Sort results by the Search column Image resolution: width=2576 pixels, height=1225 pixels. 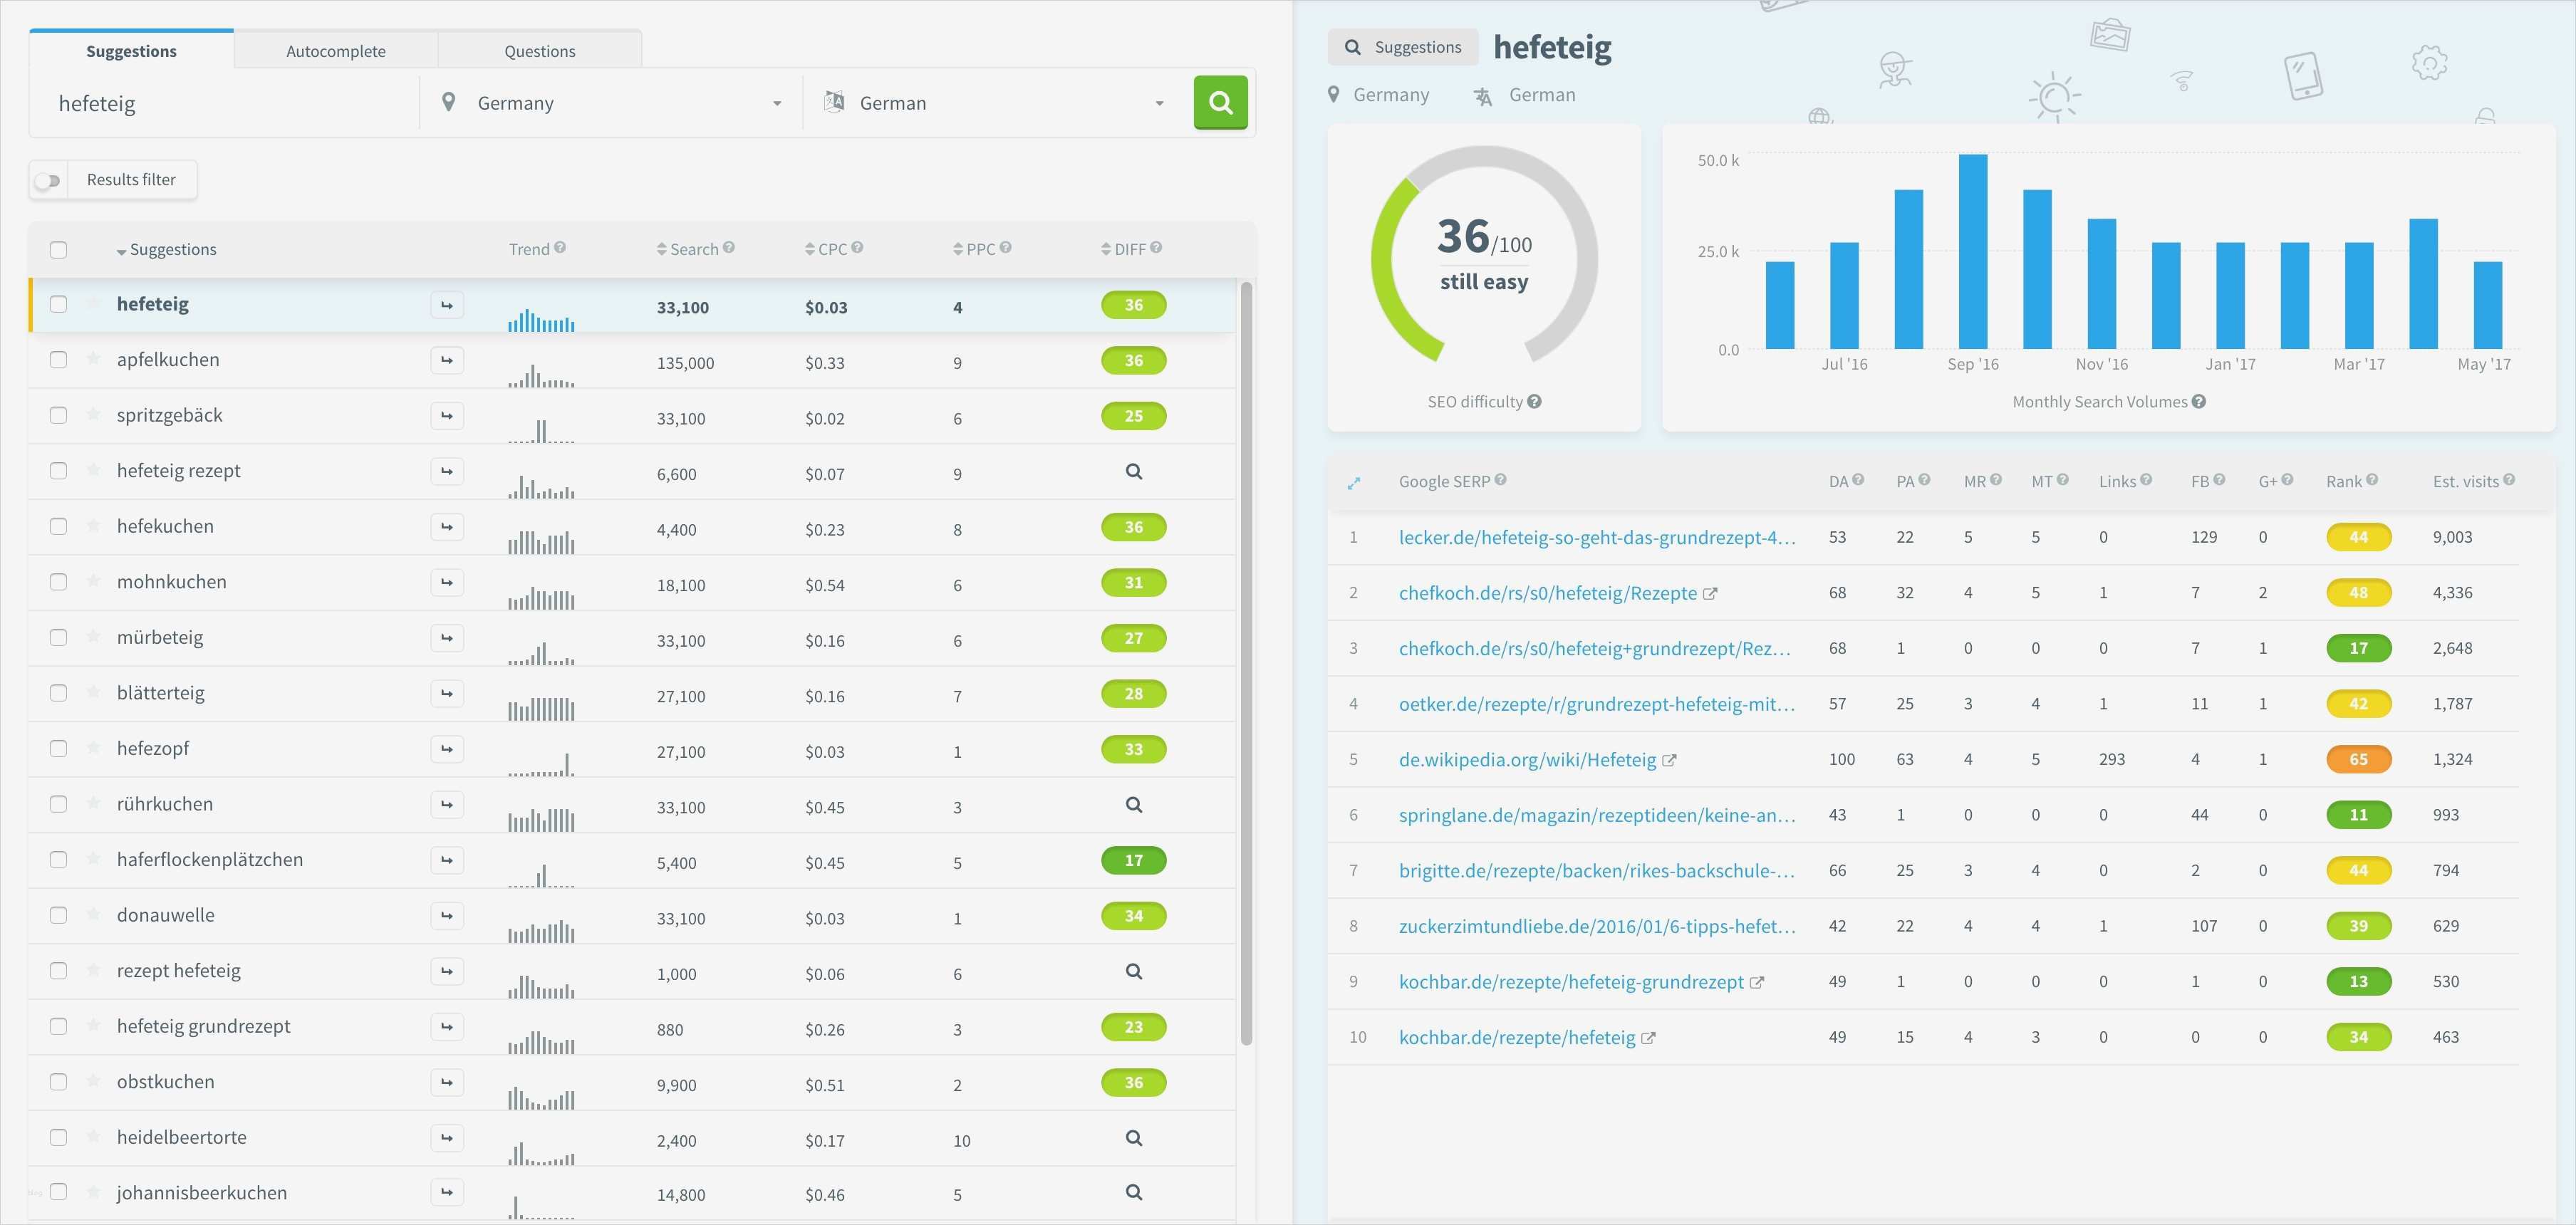point(693,249)
